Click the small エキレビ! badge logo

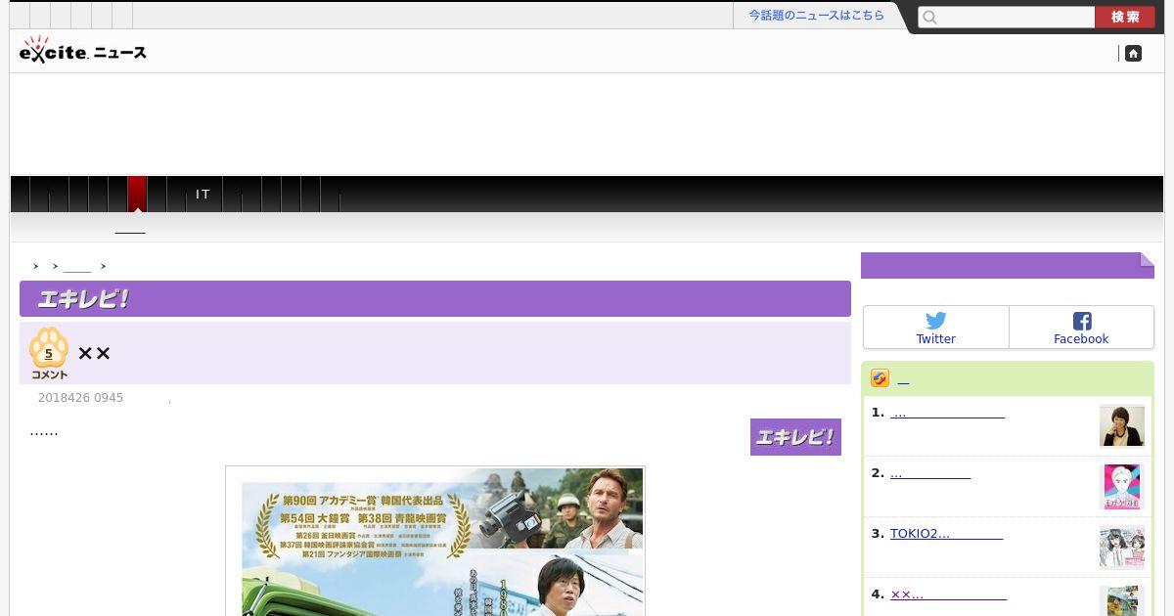point(795,437)
